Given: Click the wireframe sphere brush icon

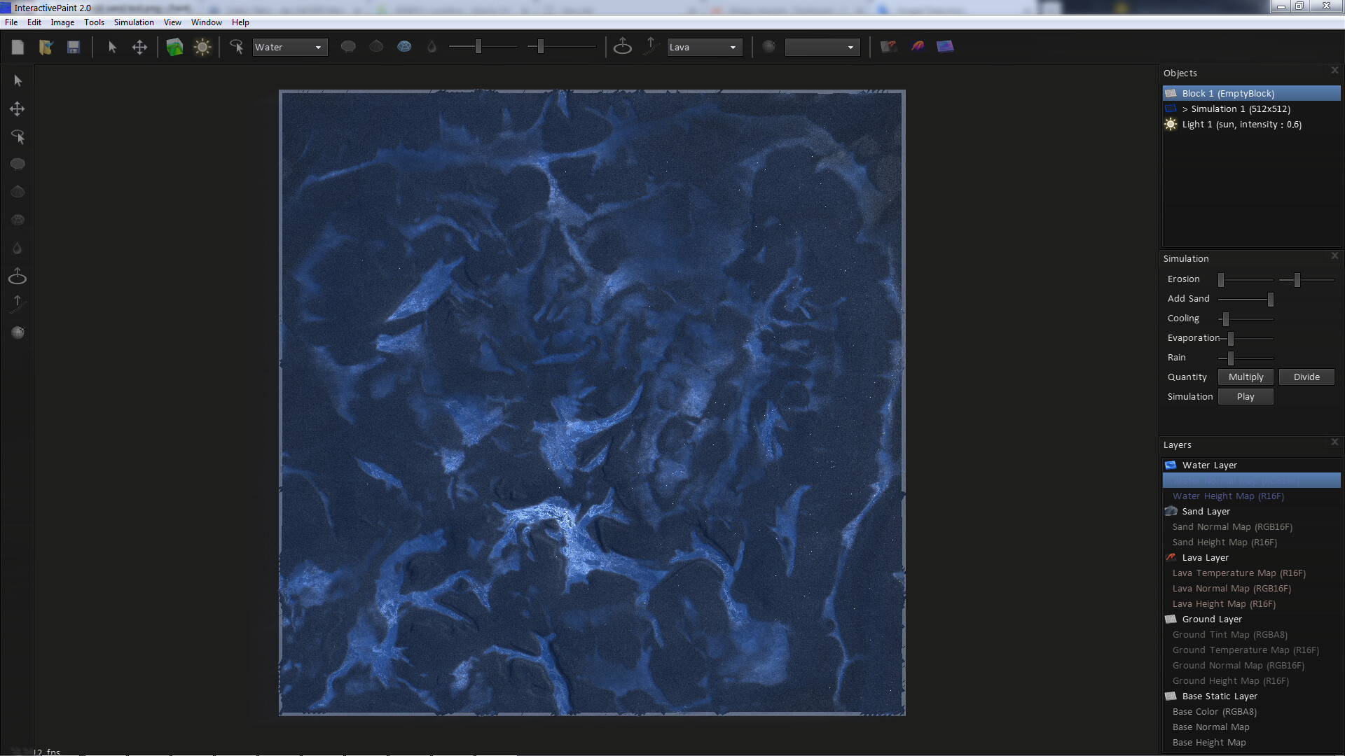Looking at the screenshot, I should click(x=405, y=46).
